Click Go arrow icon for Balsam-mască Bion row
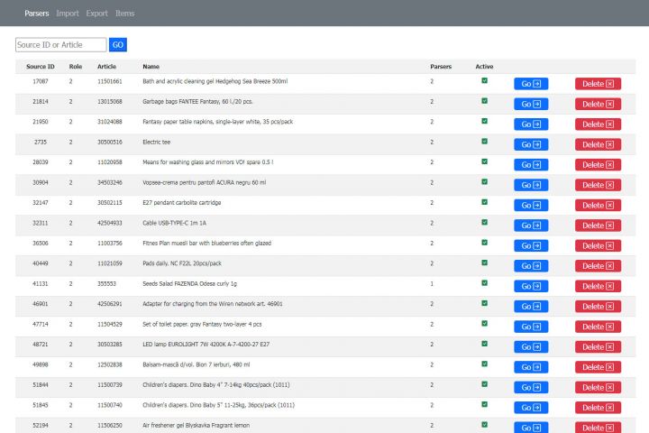 [538, 367]
